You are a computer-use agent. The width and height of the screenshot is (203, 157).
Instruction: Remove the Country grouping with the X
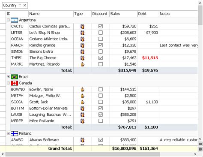25,5
